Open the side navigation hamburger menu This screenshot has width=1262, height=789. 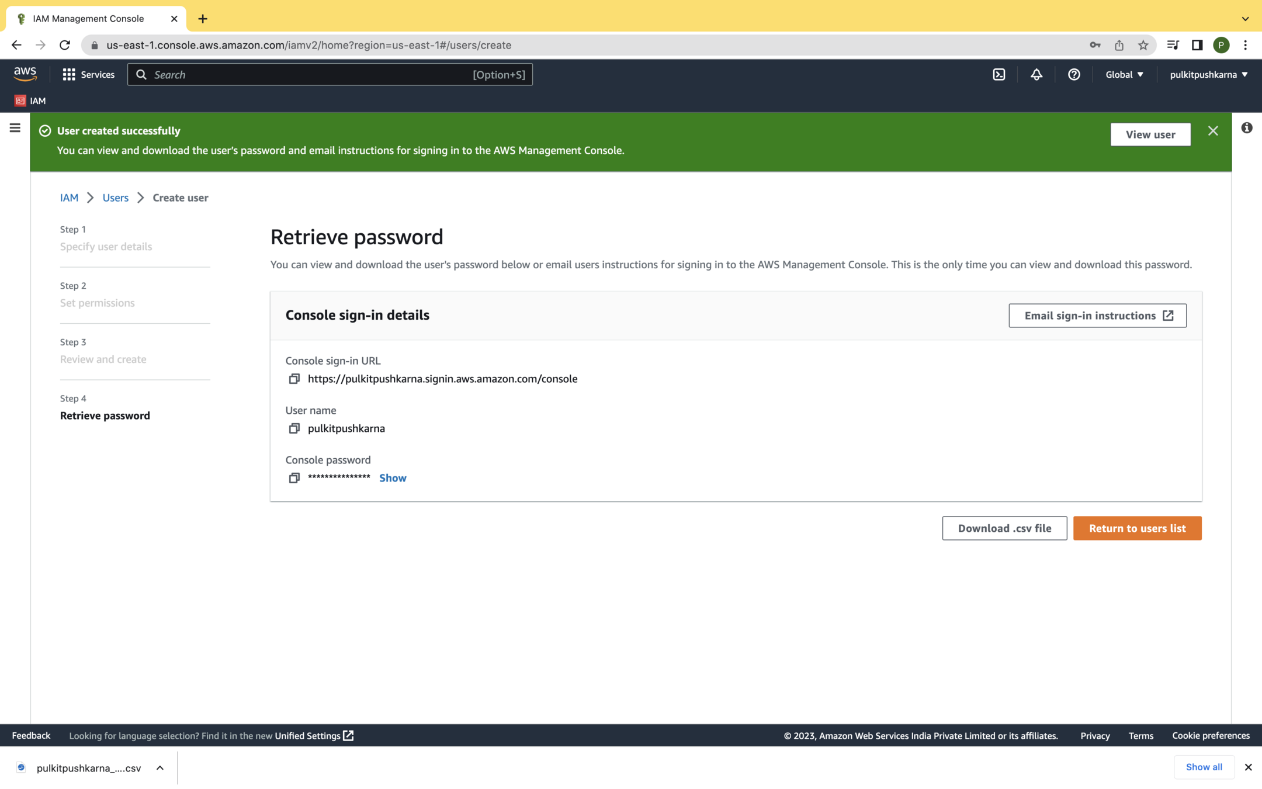[x=15, y=128]
